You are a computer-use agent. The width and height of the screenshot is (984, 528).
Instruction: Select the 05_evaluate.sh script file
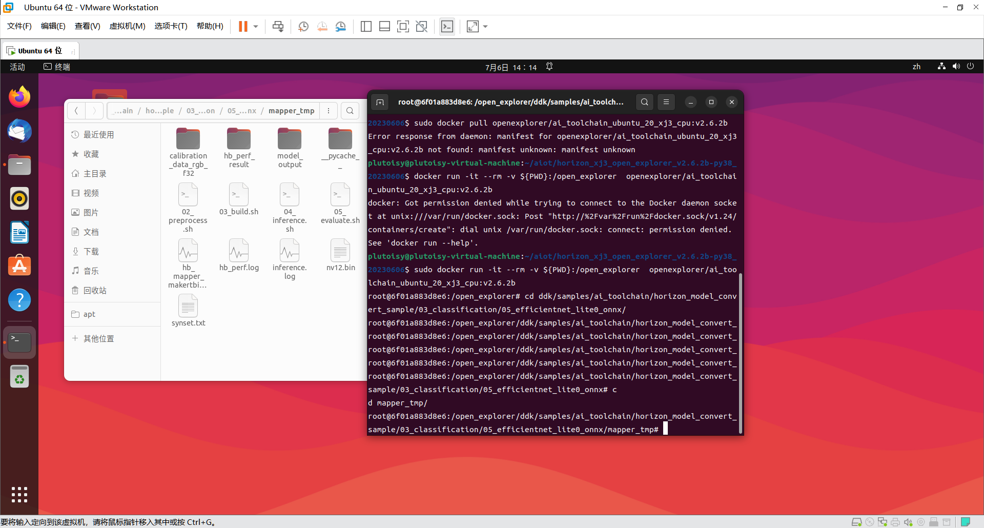pos(340,204)
